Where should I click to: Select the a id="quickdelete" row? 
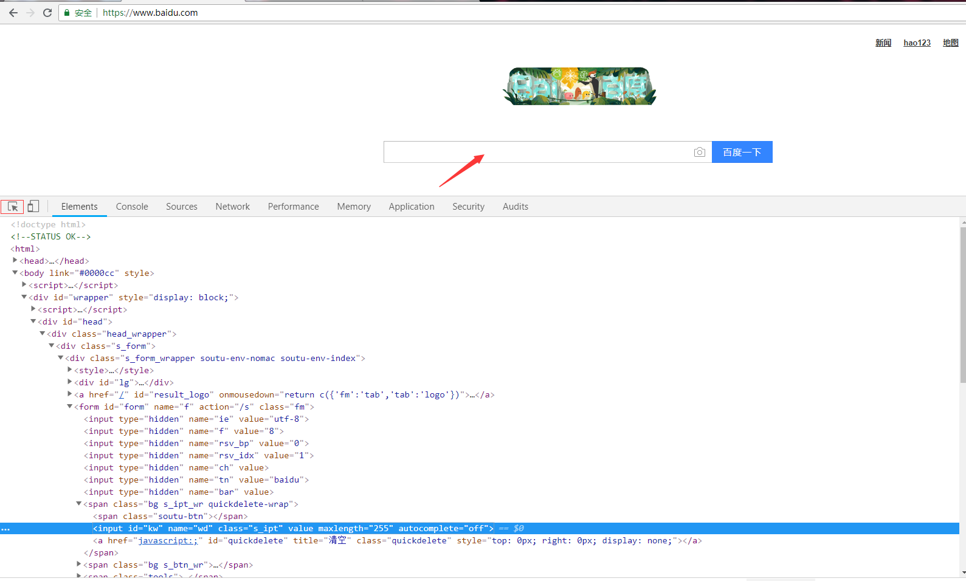pos(397,541)
